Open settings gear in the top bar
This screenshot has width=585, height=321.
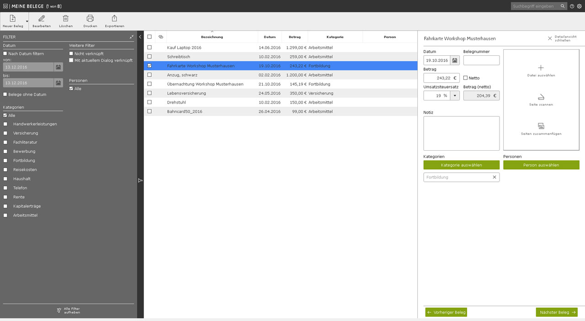(x=579, y=6)
